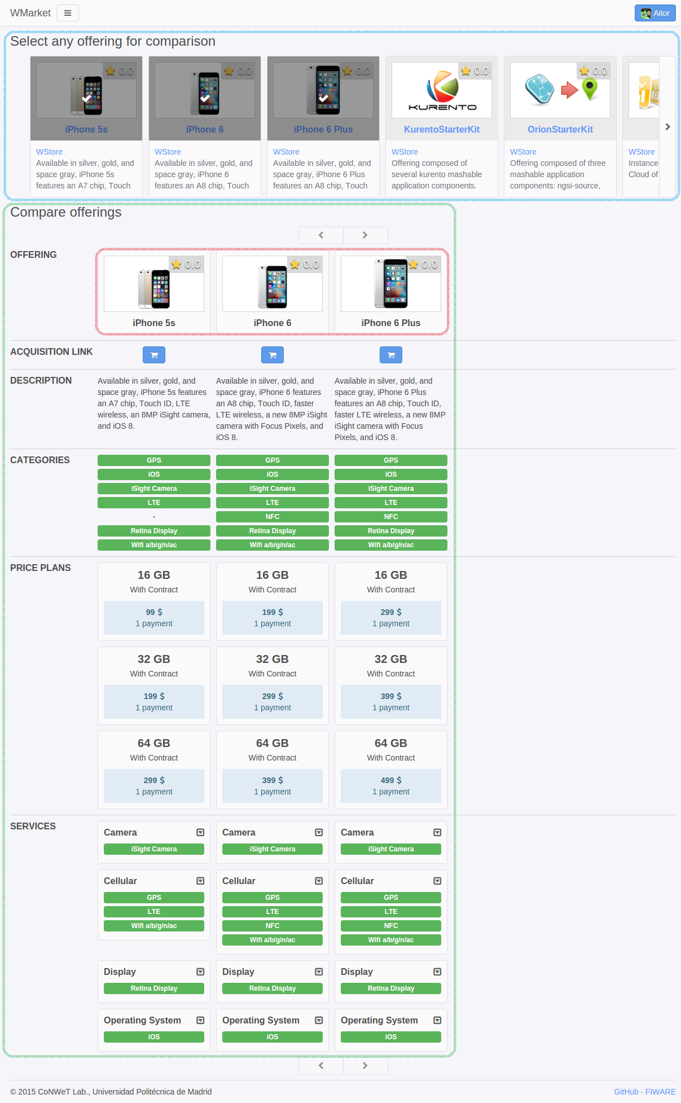Screen dimensions: 681x1103
Task: Open the KurentoStarterKit title link
Action: point(442,129)
